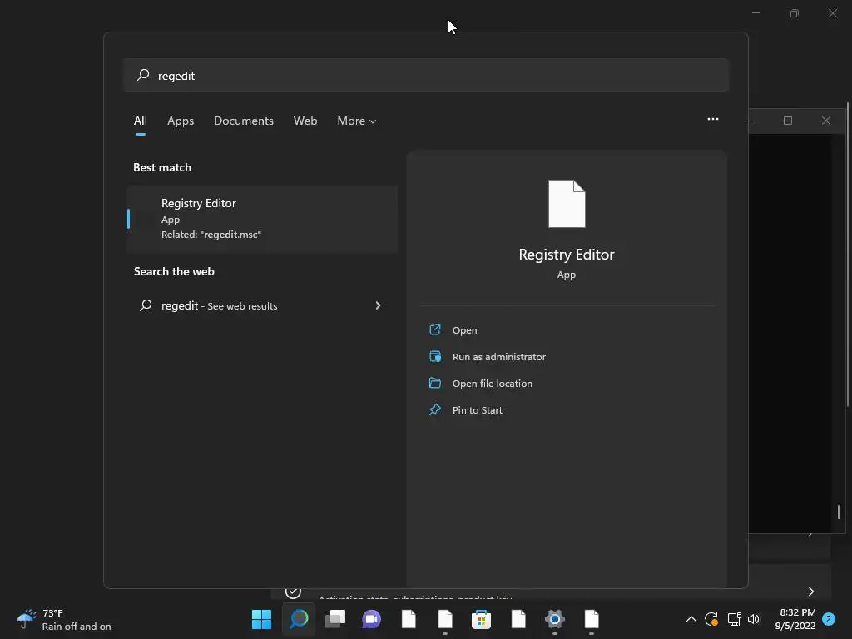Switch to the Documents tab
Viewport: 852px width, 639px height.
244,121
